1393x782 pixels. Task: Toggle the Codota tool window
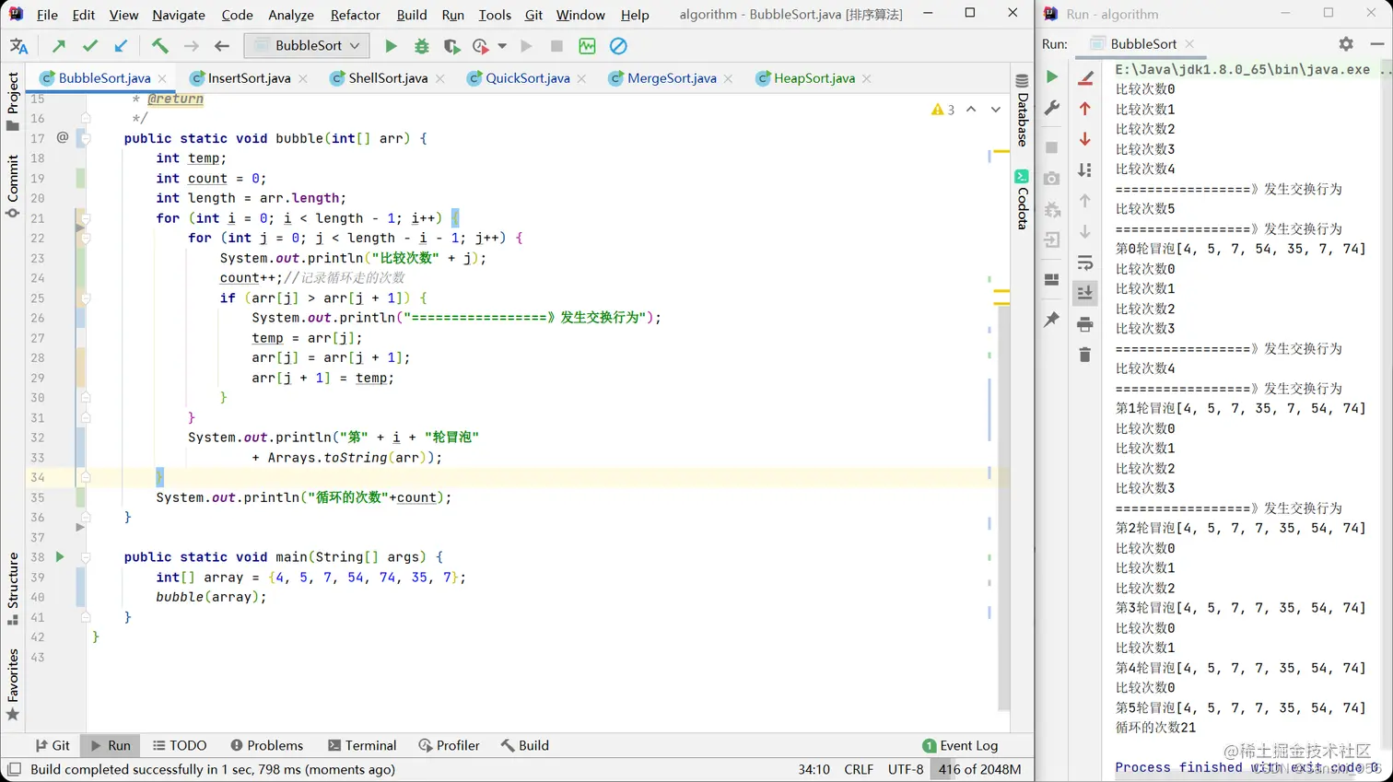tap(1022, 199)
